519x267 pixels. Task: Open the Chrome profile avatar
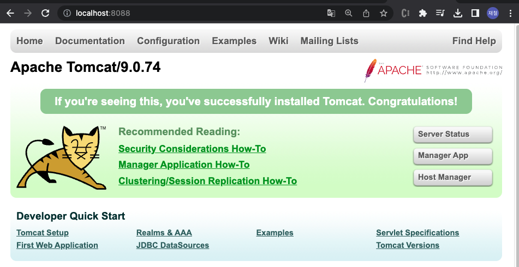point(492,13)
